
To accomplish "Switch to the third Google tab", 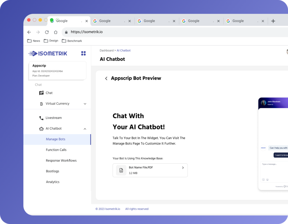I will (x=157, y=21).
